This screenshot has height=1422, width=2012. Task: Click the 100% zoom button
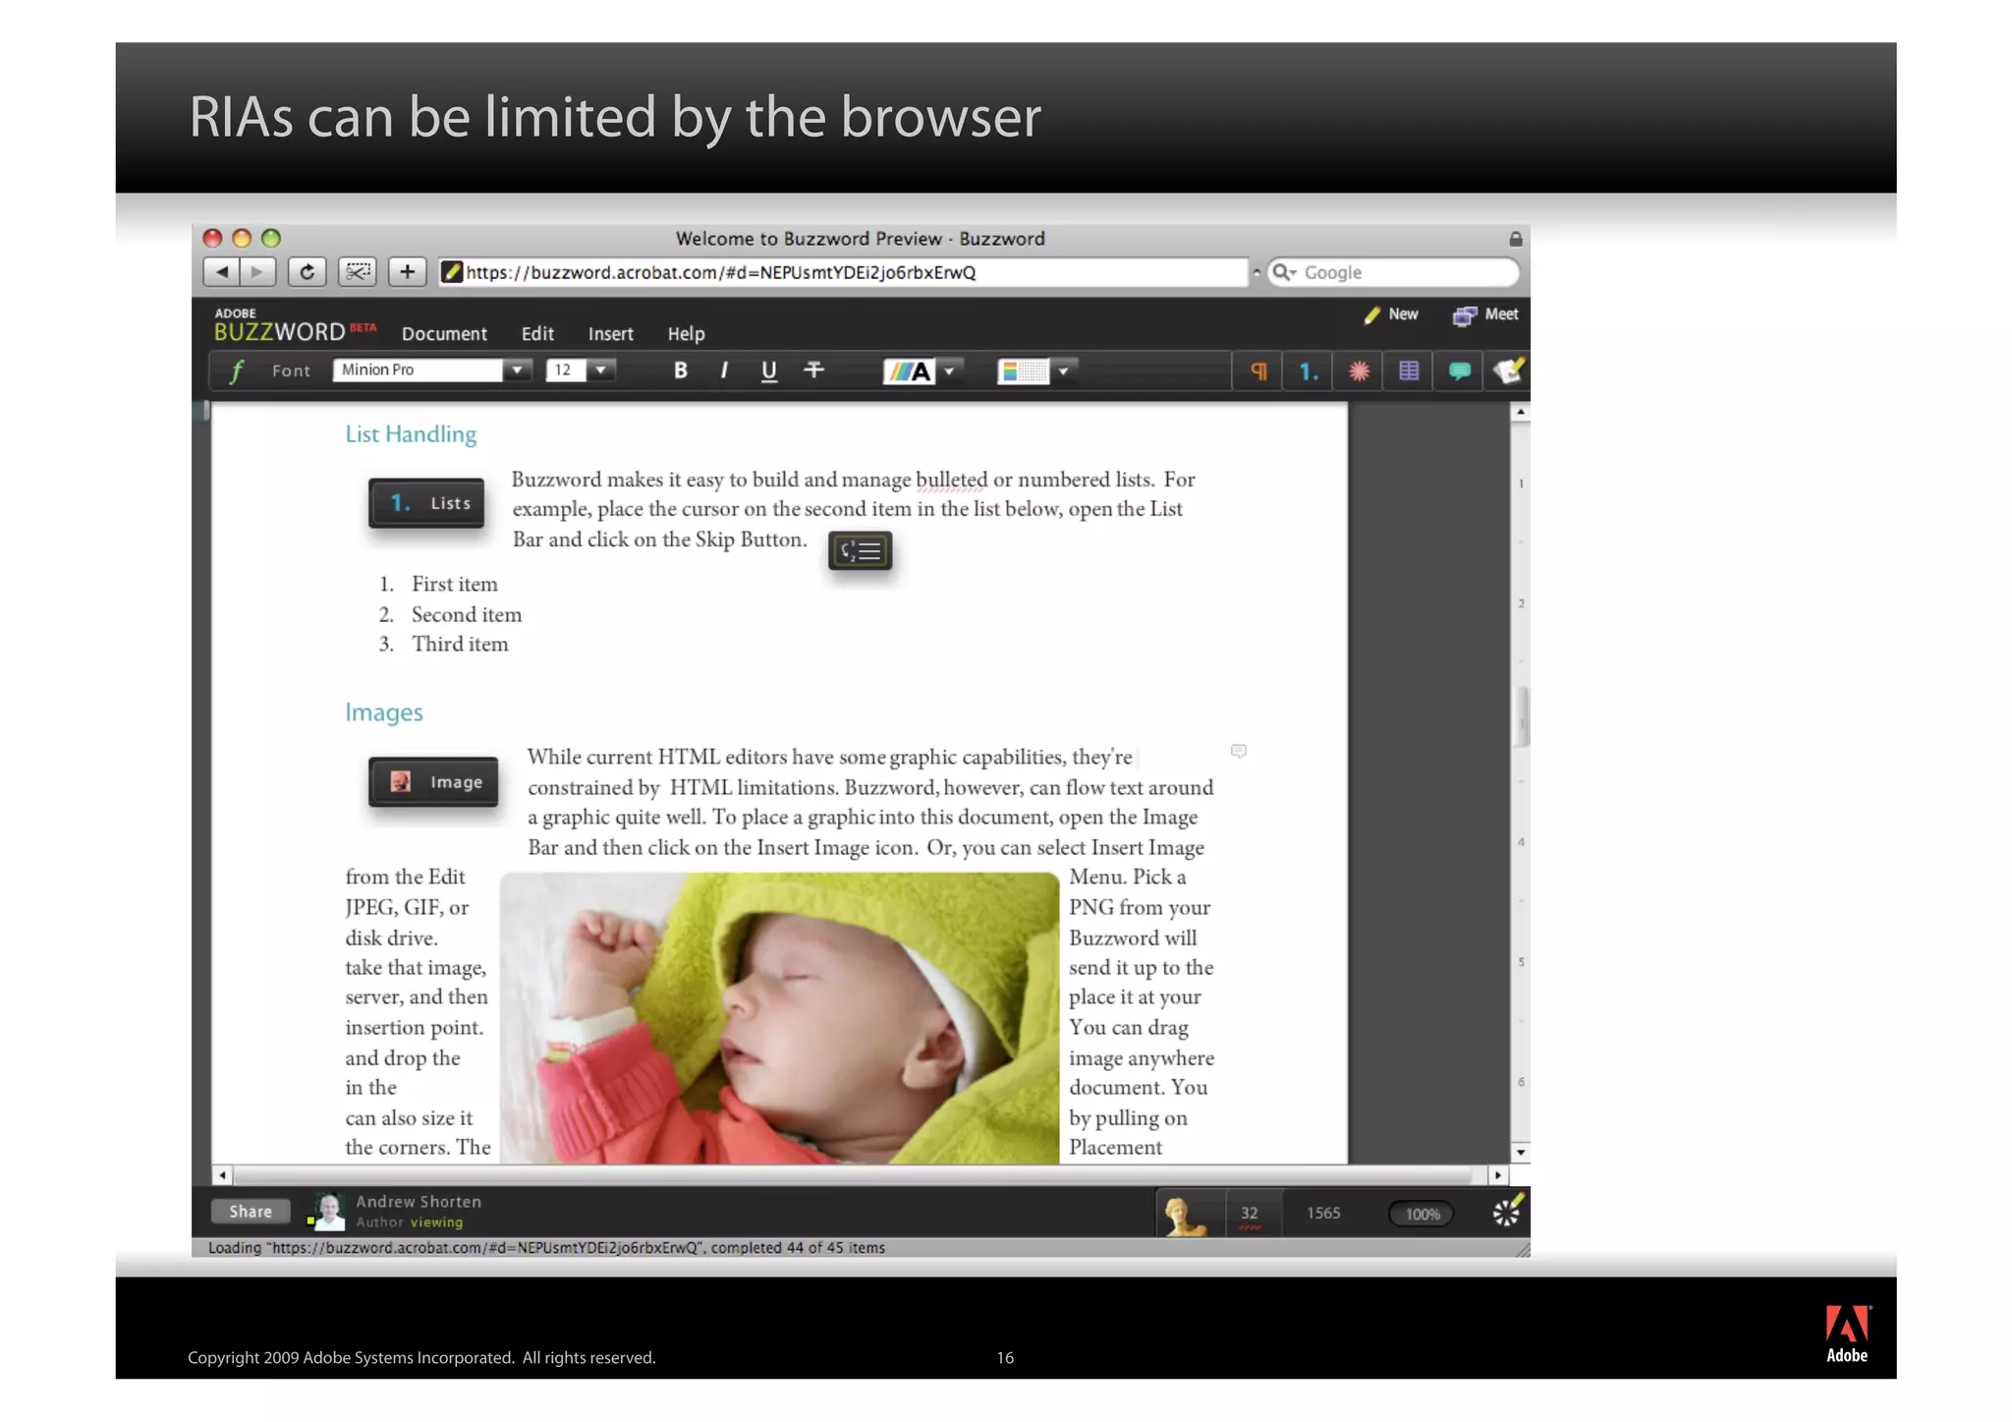pyautogui.click(x=1422, y=1215)
